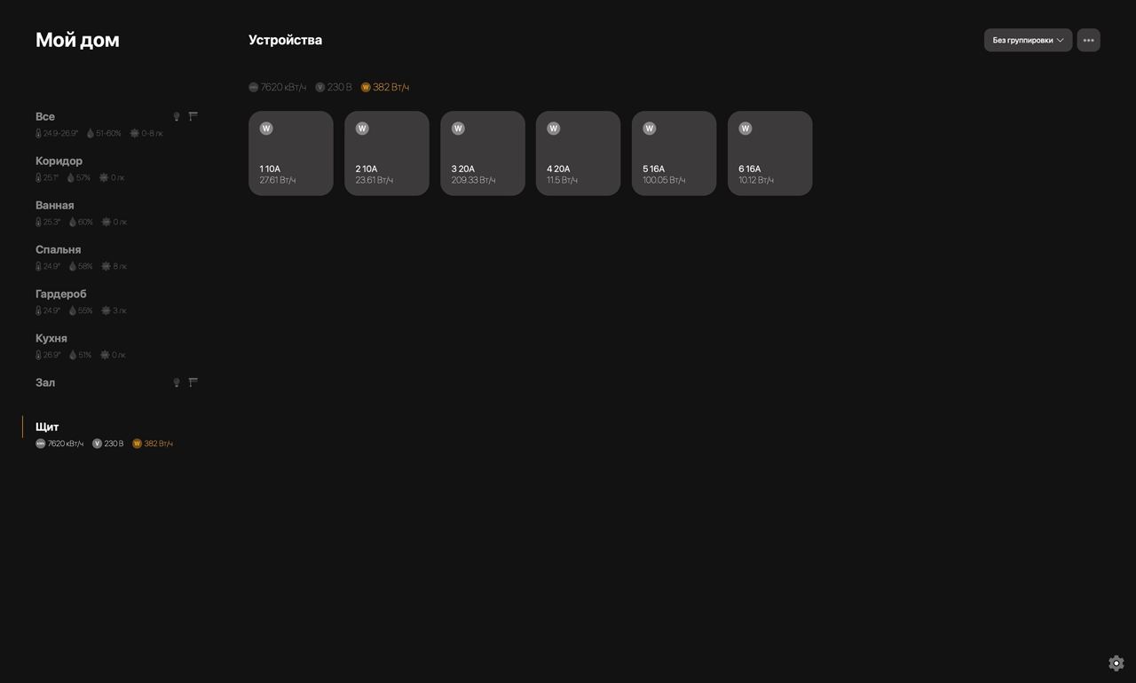Toggle the 4 20A device tile
The width and height of the screenshot is (1136, 683).
click(579, 153)
